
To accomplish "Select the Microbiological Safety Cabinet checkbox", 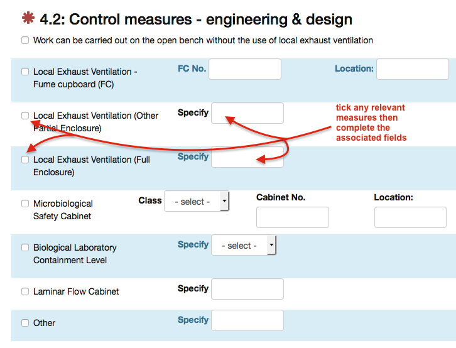I will tap(25, 204).
